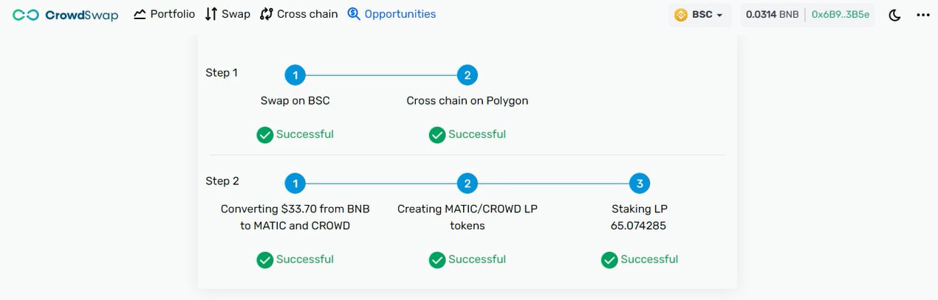Open the three-dot more menu
The width and height of the screenshot is (938, 300).
click(x=923, y=15)
